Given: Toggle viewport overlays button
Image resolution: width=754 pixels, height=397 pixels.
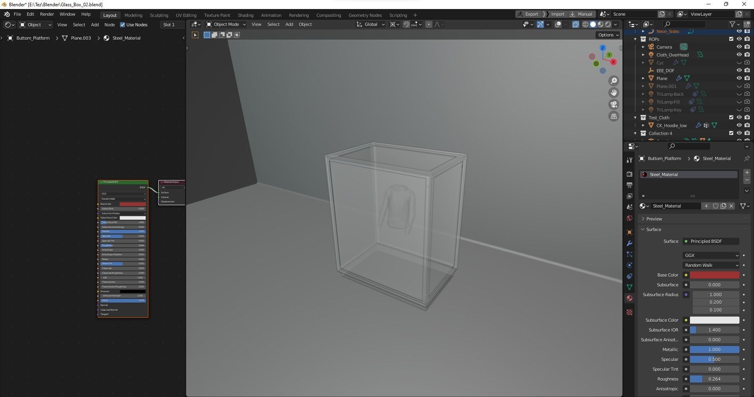Looking at the screenshot, I should coord(558,24).
